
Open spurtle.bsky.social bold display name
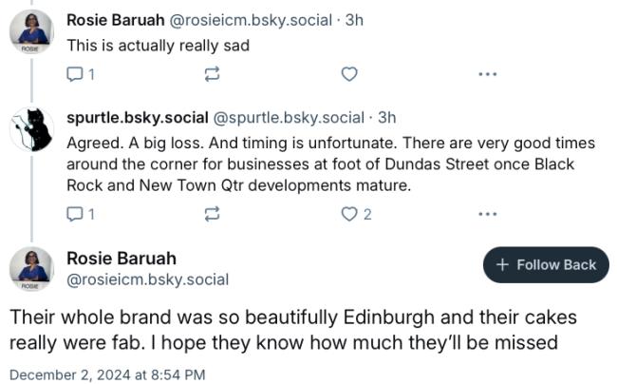[x=138, y=118]
